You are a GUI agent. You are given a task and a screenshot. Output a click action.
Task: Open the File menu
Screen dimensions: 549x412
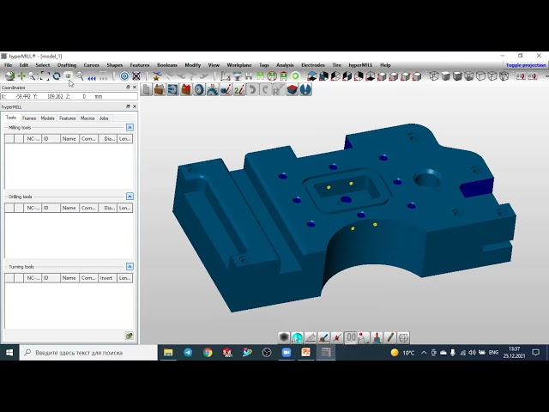(8, 65)
